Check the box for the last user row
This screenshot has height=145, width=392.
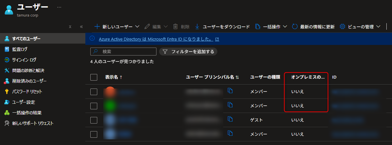tap(94, 134)
